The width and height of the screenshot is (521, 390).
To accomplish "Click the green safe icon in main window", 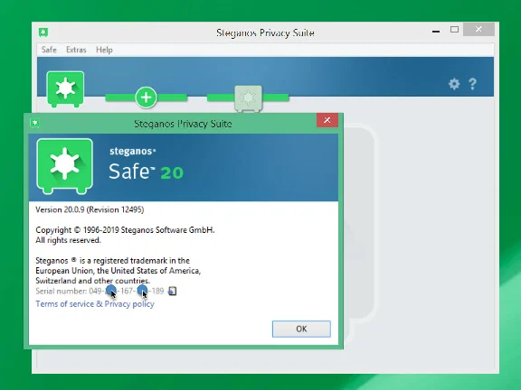I will (65, 89).
